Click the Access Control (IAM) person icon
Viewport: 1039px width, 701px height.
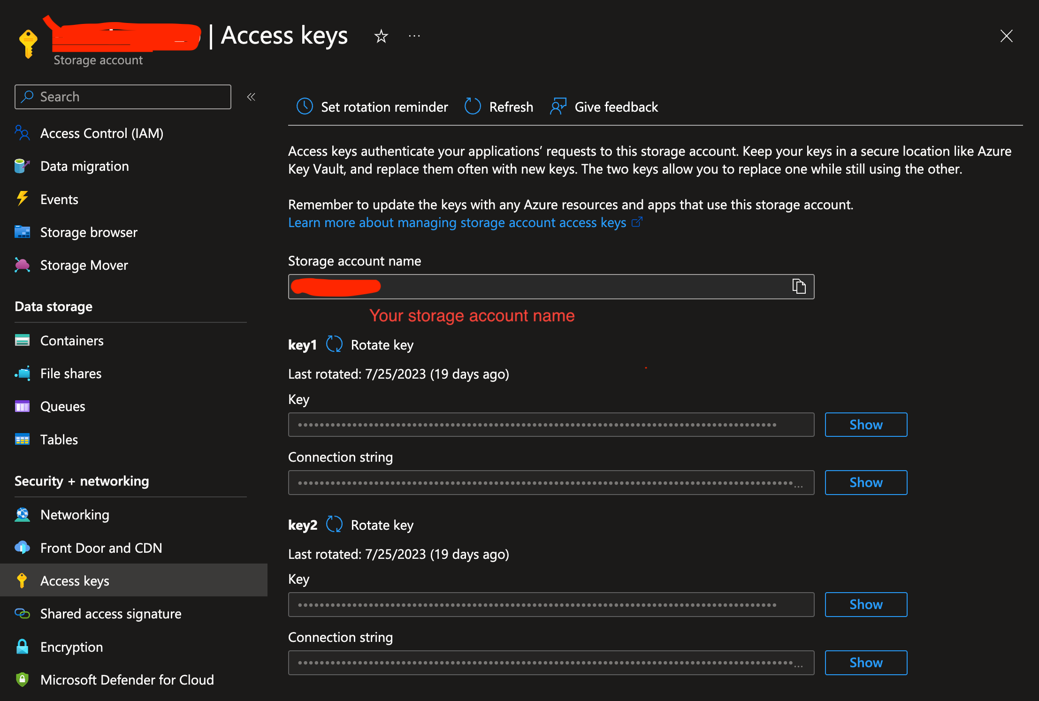point(23,133)
